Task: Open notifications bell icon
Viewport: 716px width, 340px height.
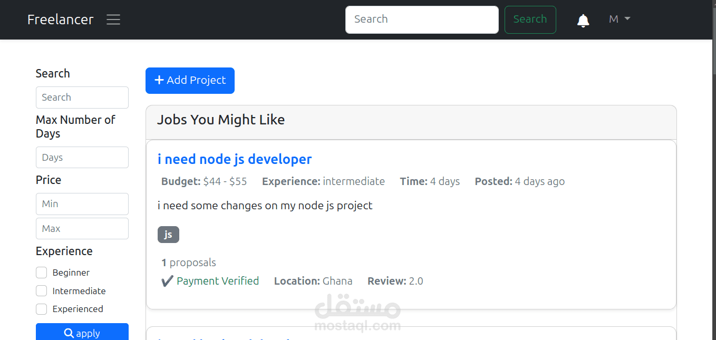Action: pos(583,21)
